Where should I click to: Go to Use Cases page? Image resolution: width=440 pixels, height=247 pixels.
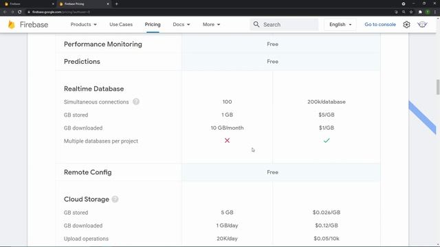tap(121, 25)
